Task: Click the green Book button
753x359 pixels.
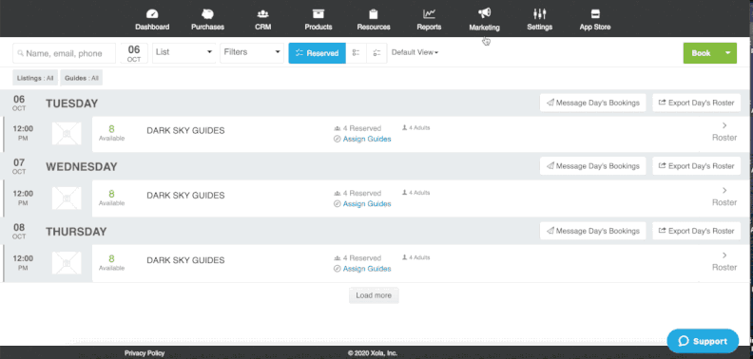Action: pyautogui.click(x=701, y=53)
